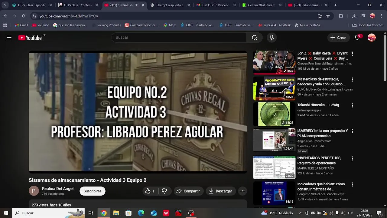The image size is (387, 218).
Task: Switch to General2020 Stream tab
Action: click(x=261, y=5)
